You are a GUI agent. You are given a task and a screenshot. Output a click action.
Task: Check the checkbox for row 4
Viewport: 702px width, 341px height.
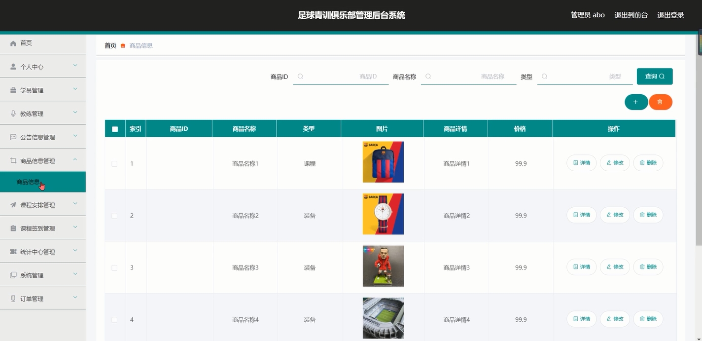[x=114, y=320]
